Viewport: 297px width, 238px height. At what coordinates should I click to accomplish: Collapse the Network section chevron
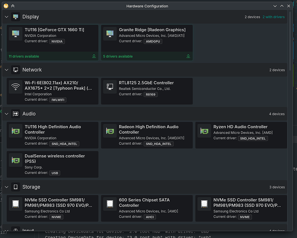click(6, 70)
